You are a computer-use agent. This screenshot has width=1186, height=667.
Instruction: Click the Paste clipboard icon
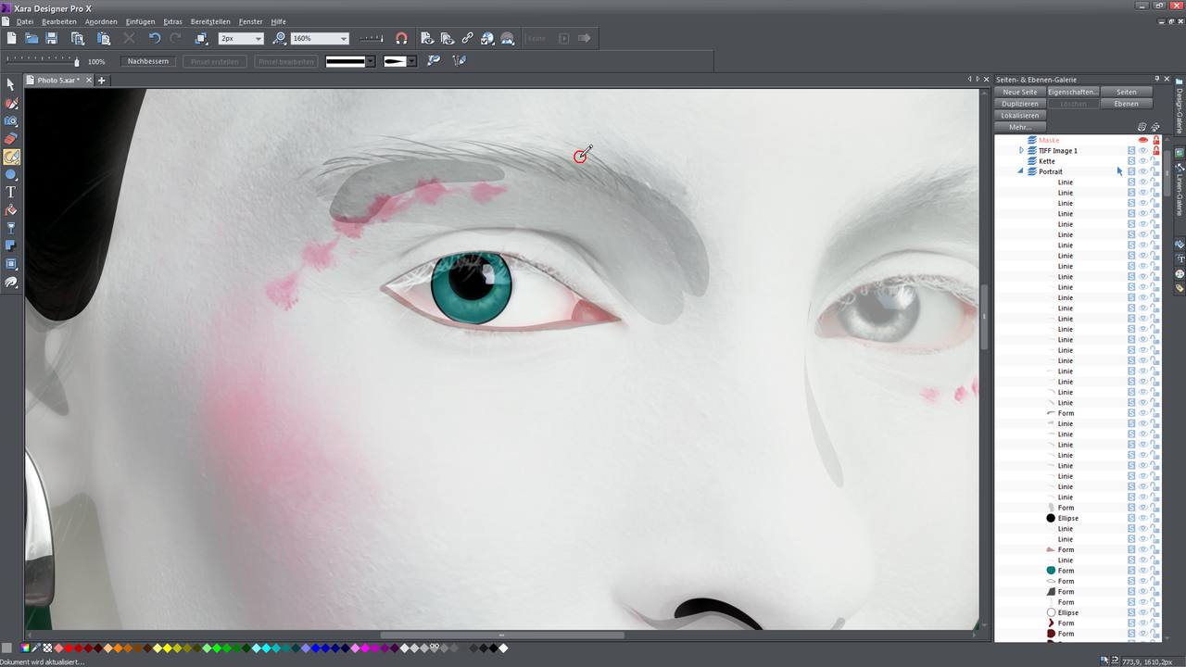click(104, 38)
